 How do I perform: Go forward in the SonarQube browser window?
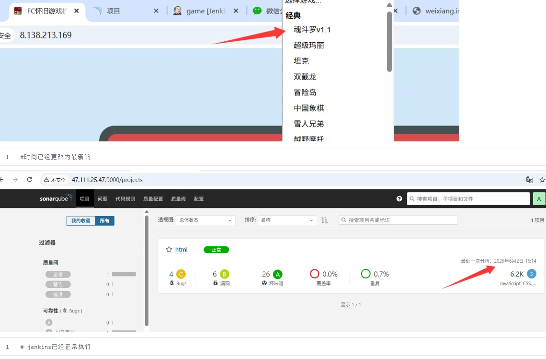(15, 179)
